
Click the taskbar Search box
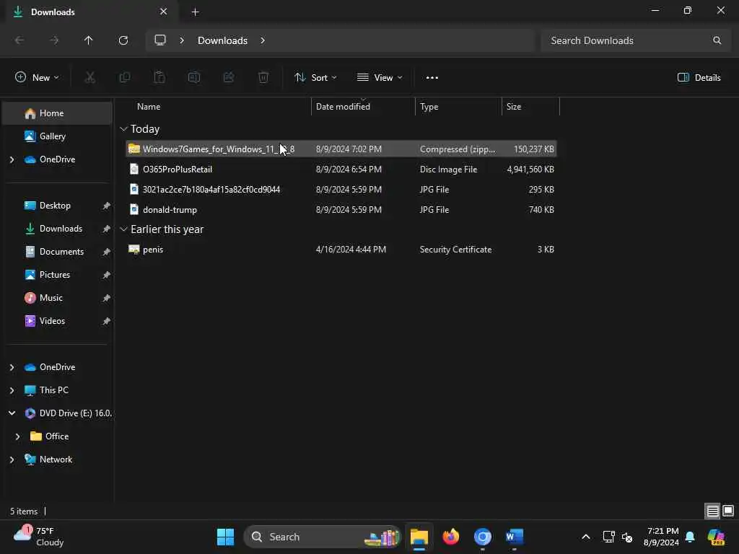tap(323, 537)
